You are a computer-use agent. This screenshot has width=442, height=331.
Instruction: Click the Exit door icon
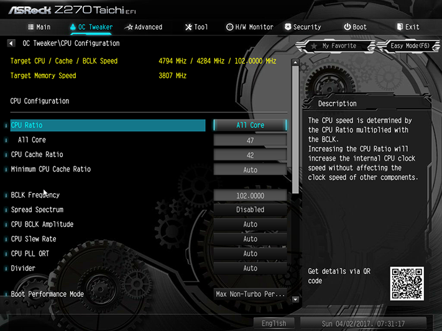400,27
